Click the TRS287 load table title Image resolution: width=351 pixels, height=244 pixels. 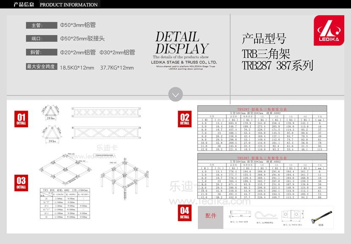[262, 109]
